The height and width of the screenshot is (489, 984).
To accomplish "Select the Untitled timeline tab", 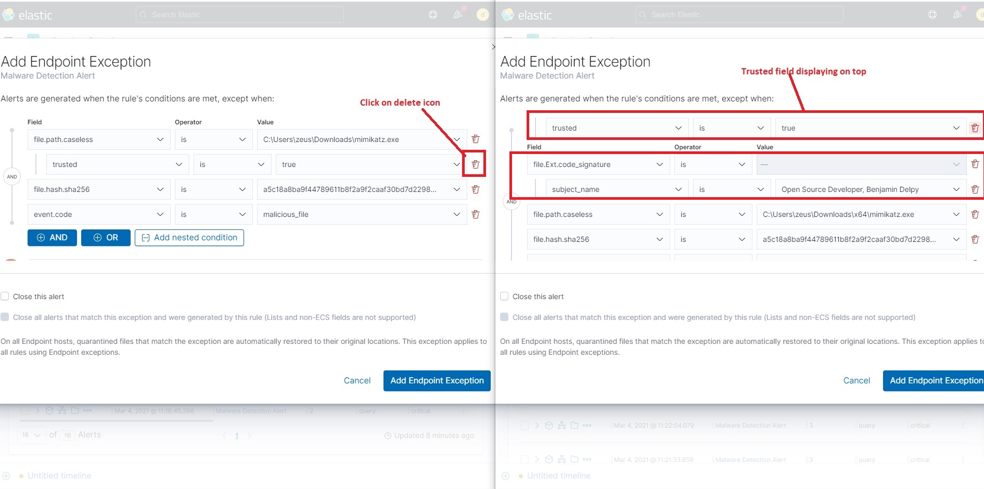I will pyautogui.click(x=59, y=475).
